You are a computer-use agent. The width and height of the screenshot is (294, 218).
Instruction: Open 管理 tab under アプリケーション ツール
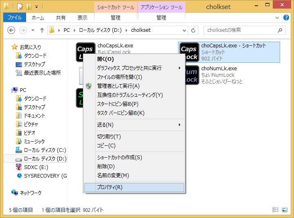(x=161, y=18)
